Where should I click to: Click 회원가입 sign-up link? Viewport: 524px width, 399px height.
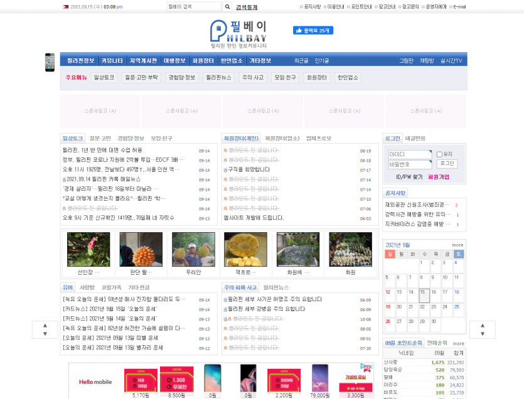pos(439,177)
